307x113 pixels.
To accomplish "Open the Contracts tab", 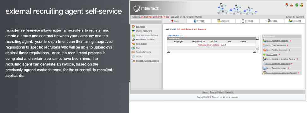I will click(x=248, y=21).
